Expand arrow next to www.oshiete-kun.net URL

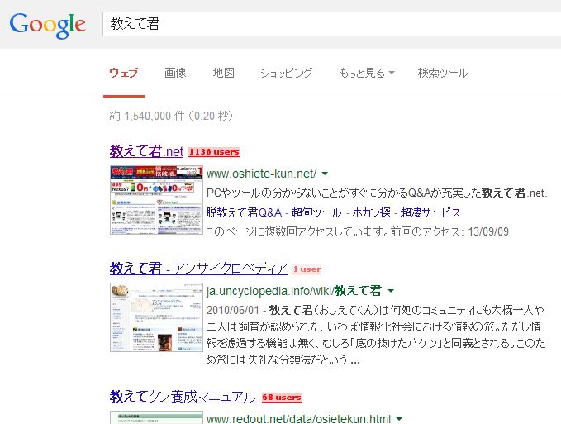pos(325,174)
